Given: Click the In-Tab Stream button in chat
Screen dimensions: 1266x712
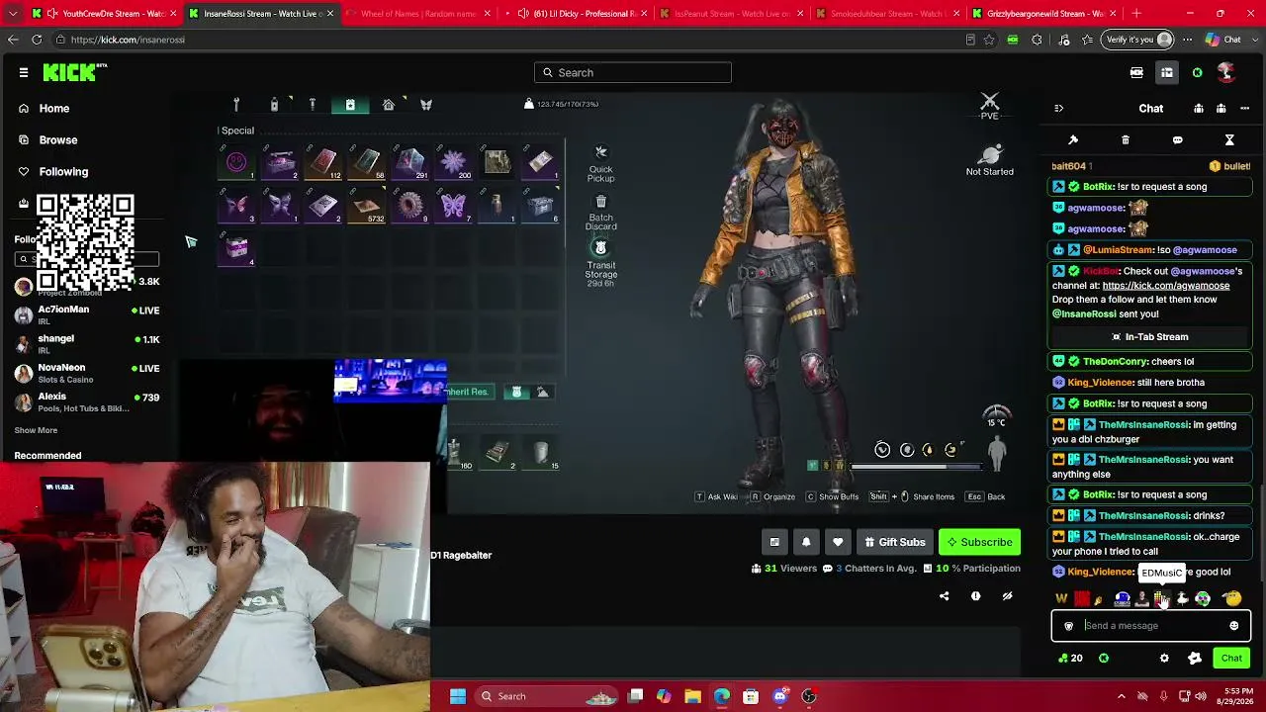Looking at the screenshot, I should (x=1151, y=337).
